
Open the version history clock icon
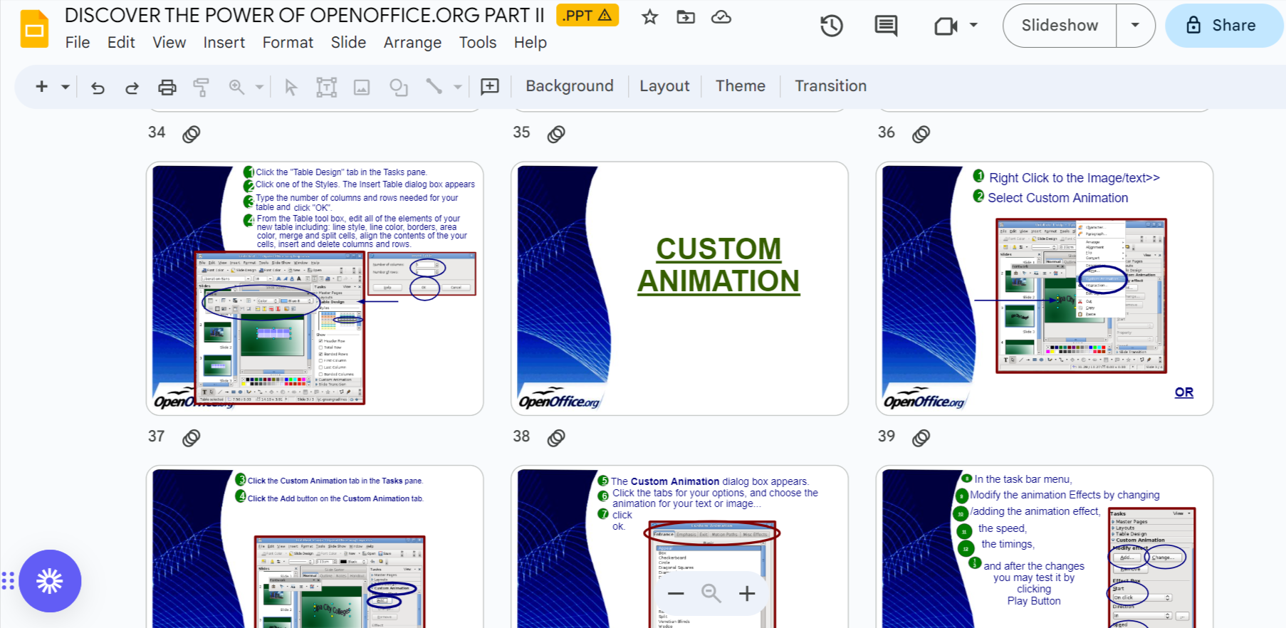pyautogui.click(x=832, y=26)
